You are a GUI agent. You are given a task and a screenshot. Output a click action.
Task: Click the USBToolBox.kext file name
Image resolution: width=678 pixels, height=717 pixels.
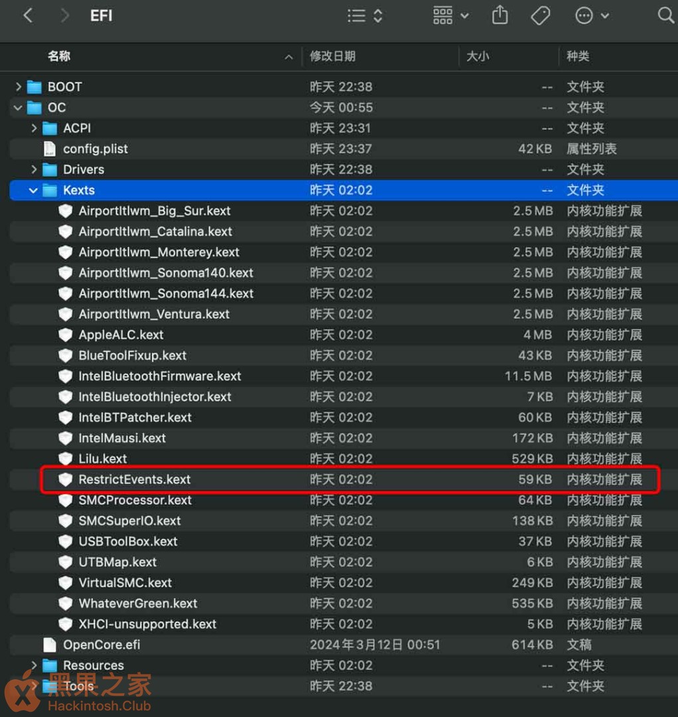pos(127,542)
